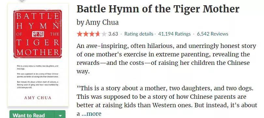
Task: Click the 3.63 average rating value
Action: pos(113,34)
